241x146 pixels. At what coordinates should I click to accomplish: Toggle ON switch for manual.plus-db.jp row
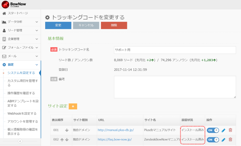[213, 130]
